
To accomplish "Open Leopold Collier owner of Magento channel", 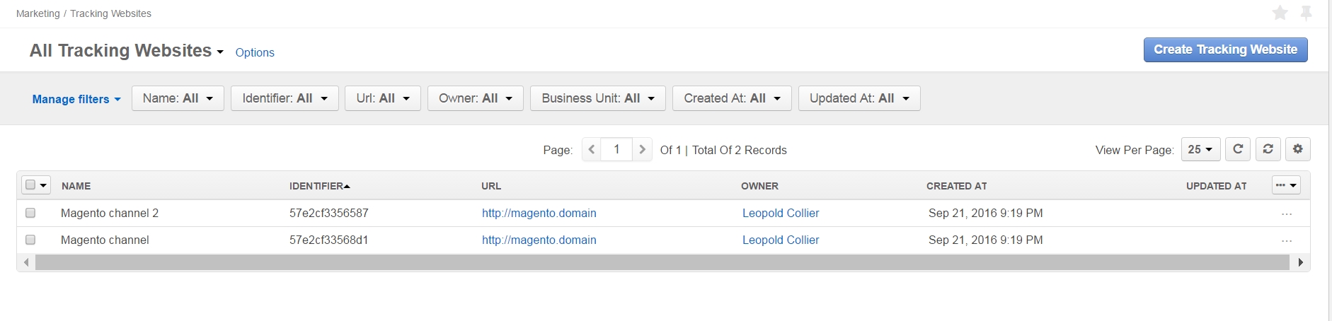I will (x=781, y=240).
